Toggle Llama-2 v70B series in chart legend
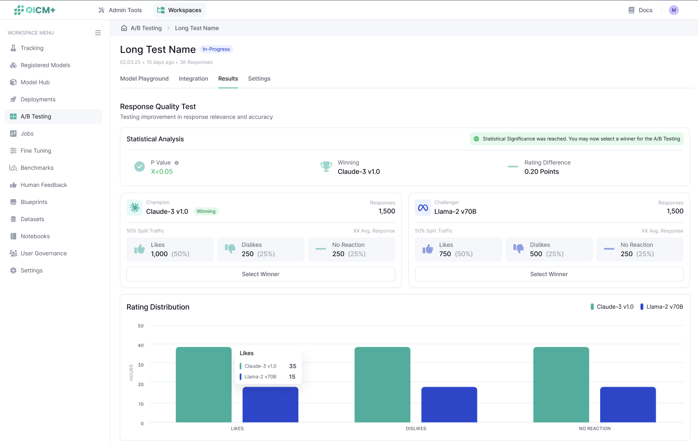 click(661, 307)
